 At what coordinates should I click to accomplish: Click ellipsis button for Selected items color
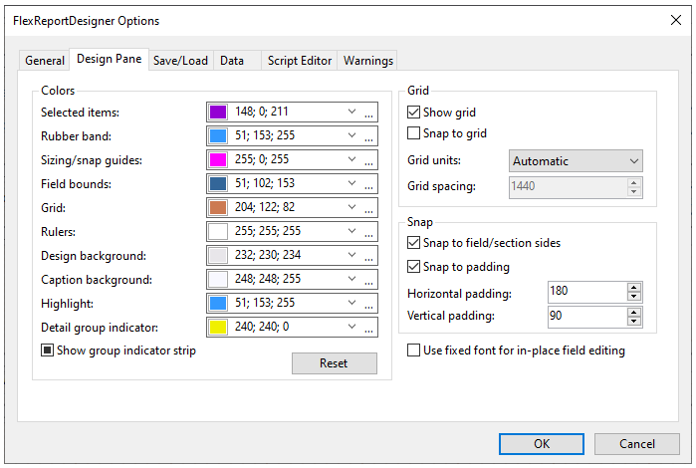pos(368,113)
